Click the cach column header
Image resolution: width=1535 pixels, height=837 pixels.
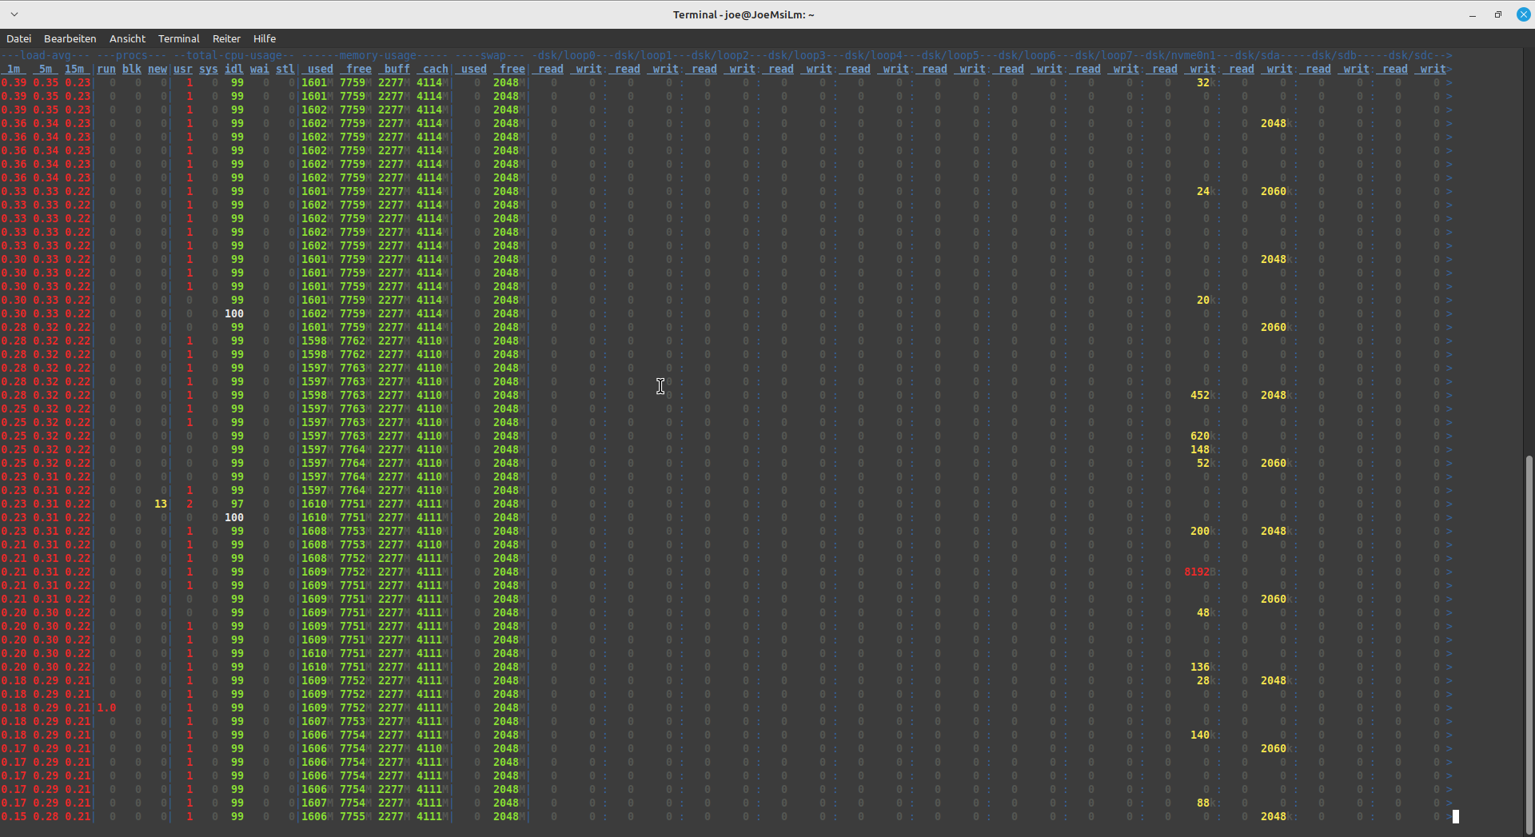(433, 69)
